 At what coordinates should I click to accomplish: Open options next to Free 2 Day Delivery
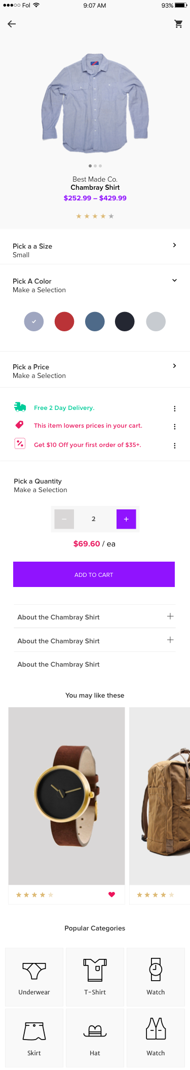point(175,408)
